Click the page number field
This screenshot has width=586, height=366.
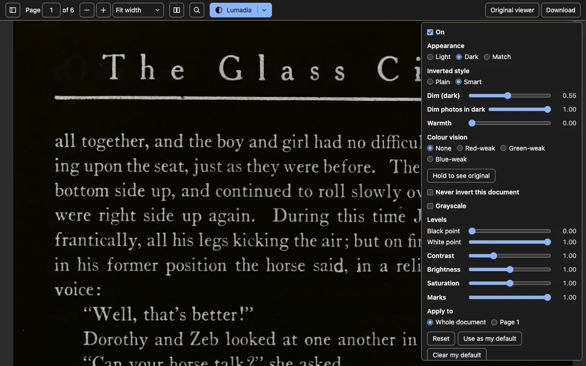[51, 10]
